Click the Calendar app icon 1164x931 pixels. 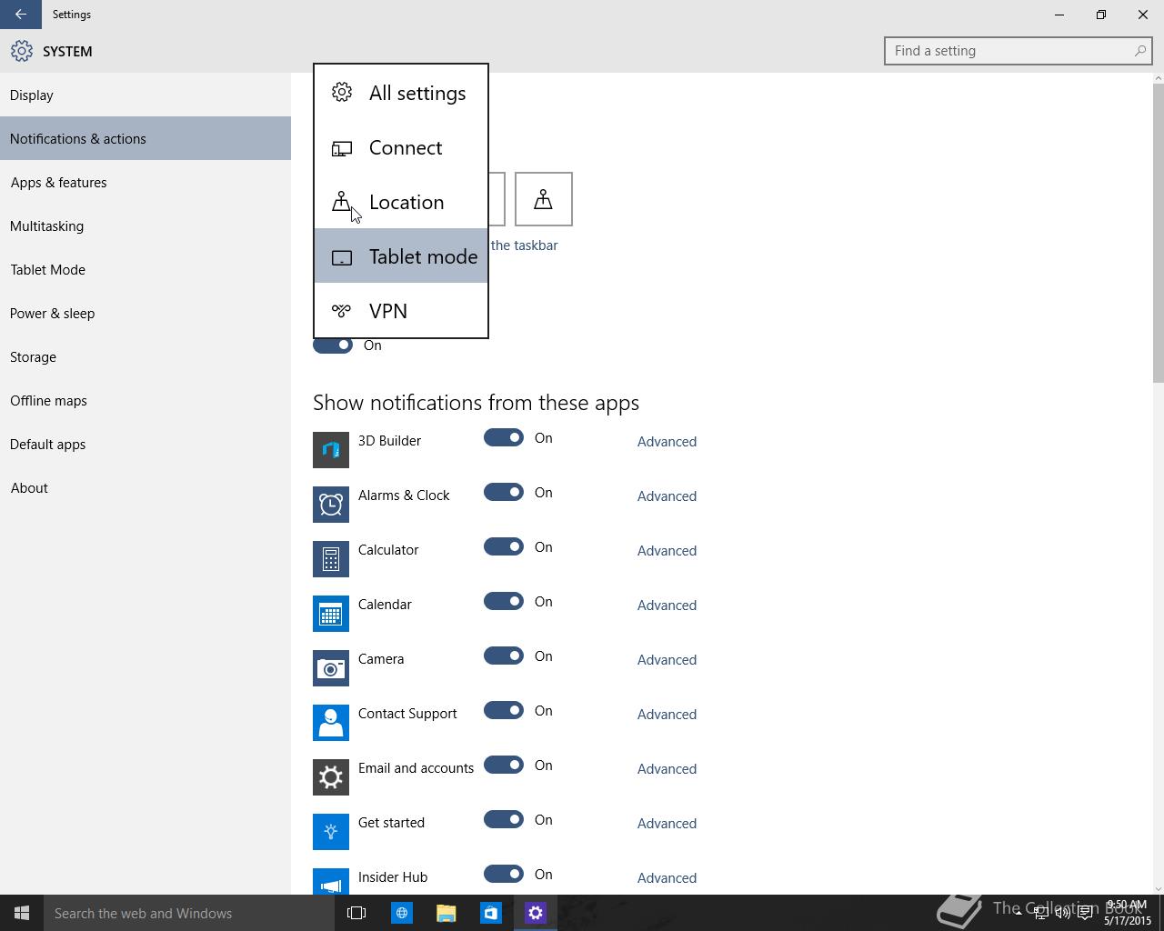pyautogui.click(x=331, y=614)
